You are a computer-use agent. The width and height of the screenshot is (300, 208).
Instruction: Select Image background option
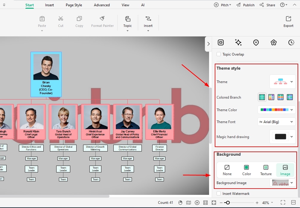point(285,170)
